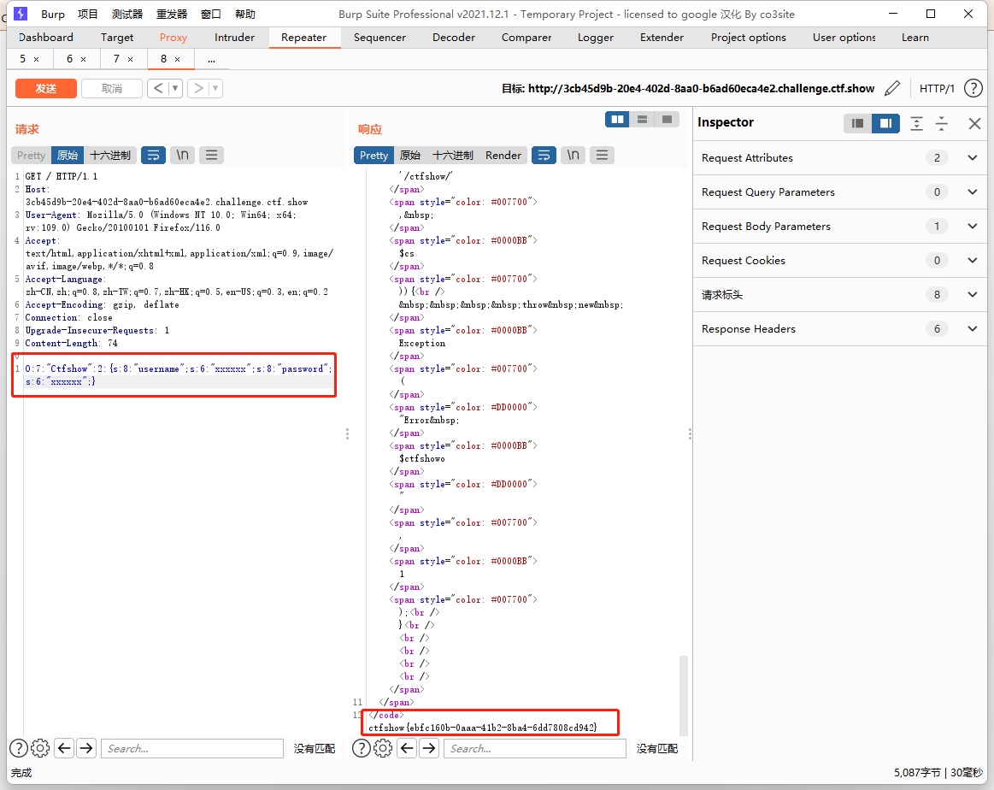Open more Repeater tabs via ellipsis
This screenshot has width=994, height=790.
coord(212,59)
